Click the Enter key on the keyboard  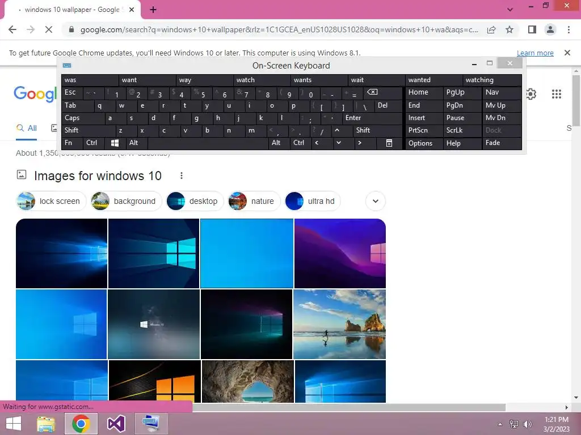[372, 118]
